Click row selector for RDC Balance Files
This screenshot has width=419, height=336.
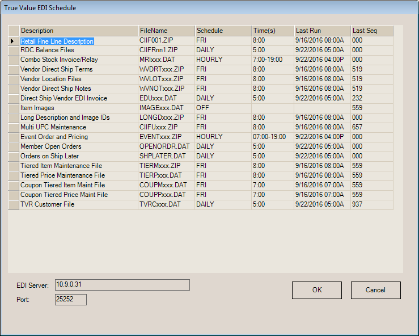[x=14, y=51]
